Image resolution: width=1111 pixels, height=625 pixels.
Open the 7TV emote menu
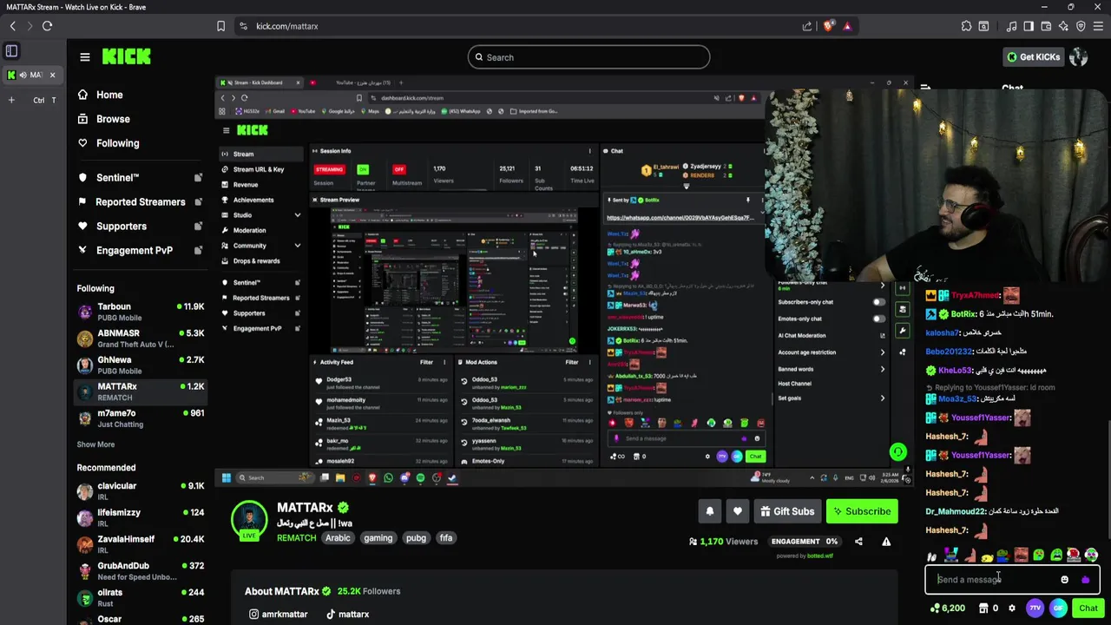[1035, 609]
